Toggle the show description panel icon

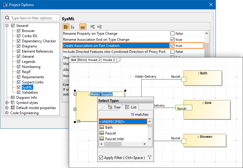pos(83,27)
